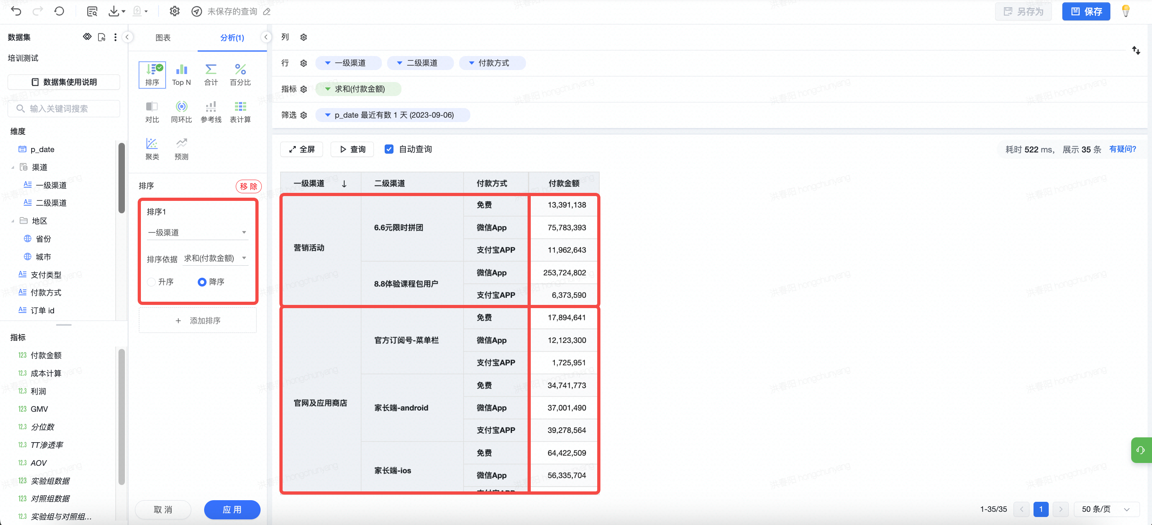Image resolution: width=1152 pixels, height=525 pixels.
Task: Select the 聚类 clustering tool
Action: pyautogui.click(x=152, y=149)
